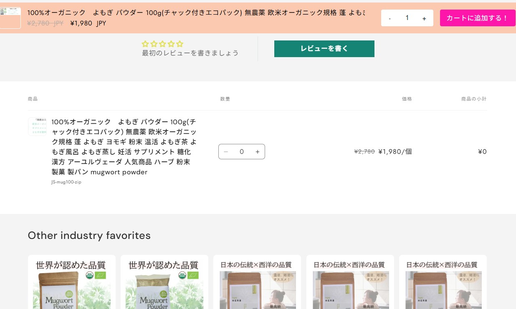516x309 pixels.
Task: Click the SKU text JS-mug100-zip
Action: click(x=66, y=182)
